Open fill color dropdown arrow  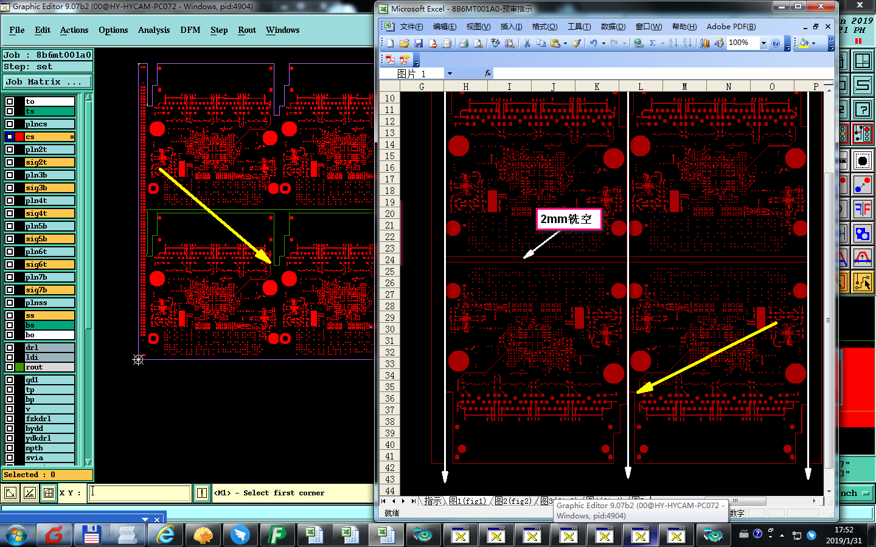click(x=814, y=43)
